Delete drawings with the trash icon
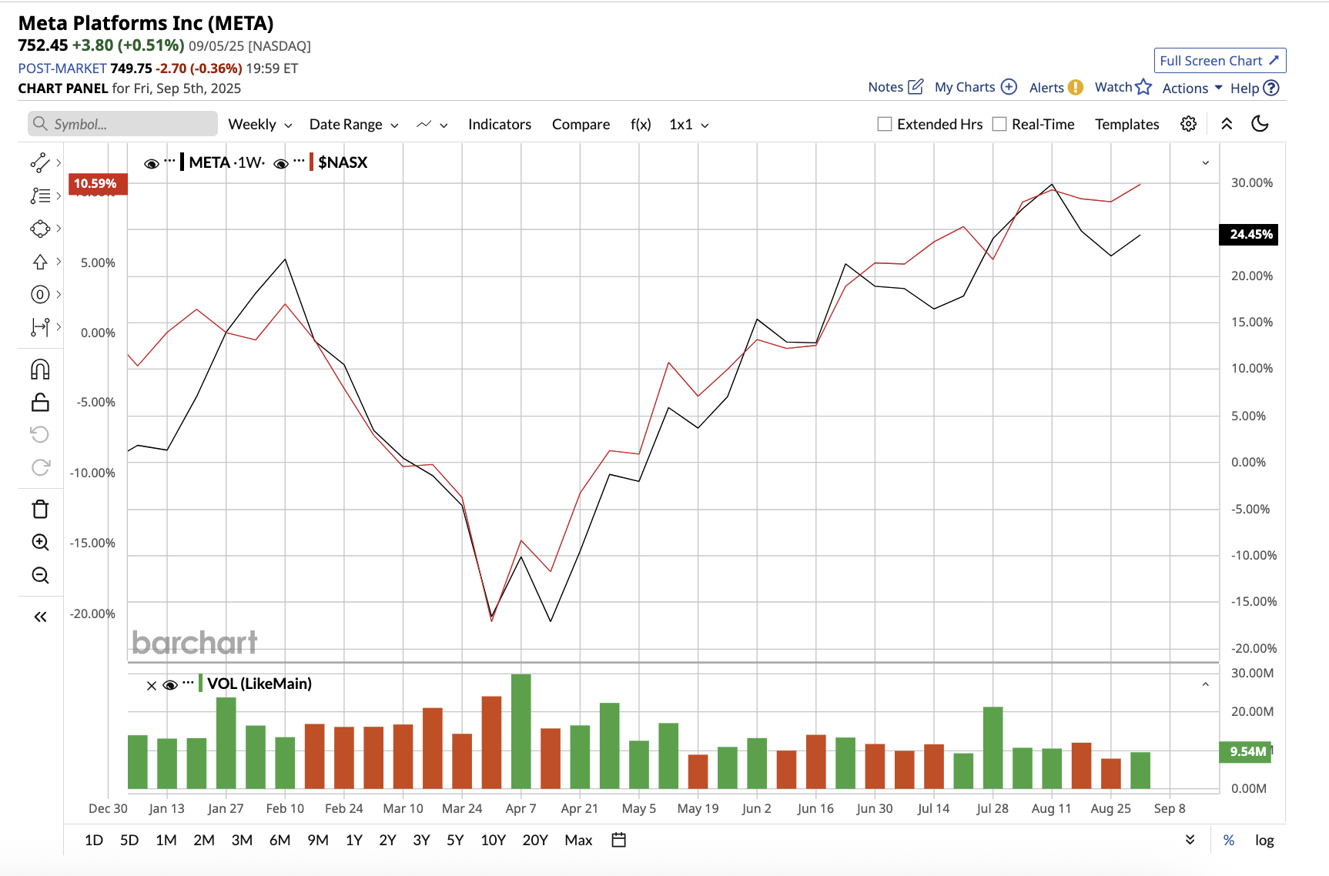Screen dimensions: 1329x876 click(x=40, y=509)
